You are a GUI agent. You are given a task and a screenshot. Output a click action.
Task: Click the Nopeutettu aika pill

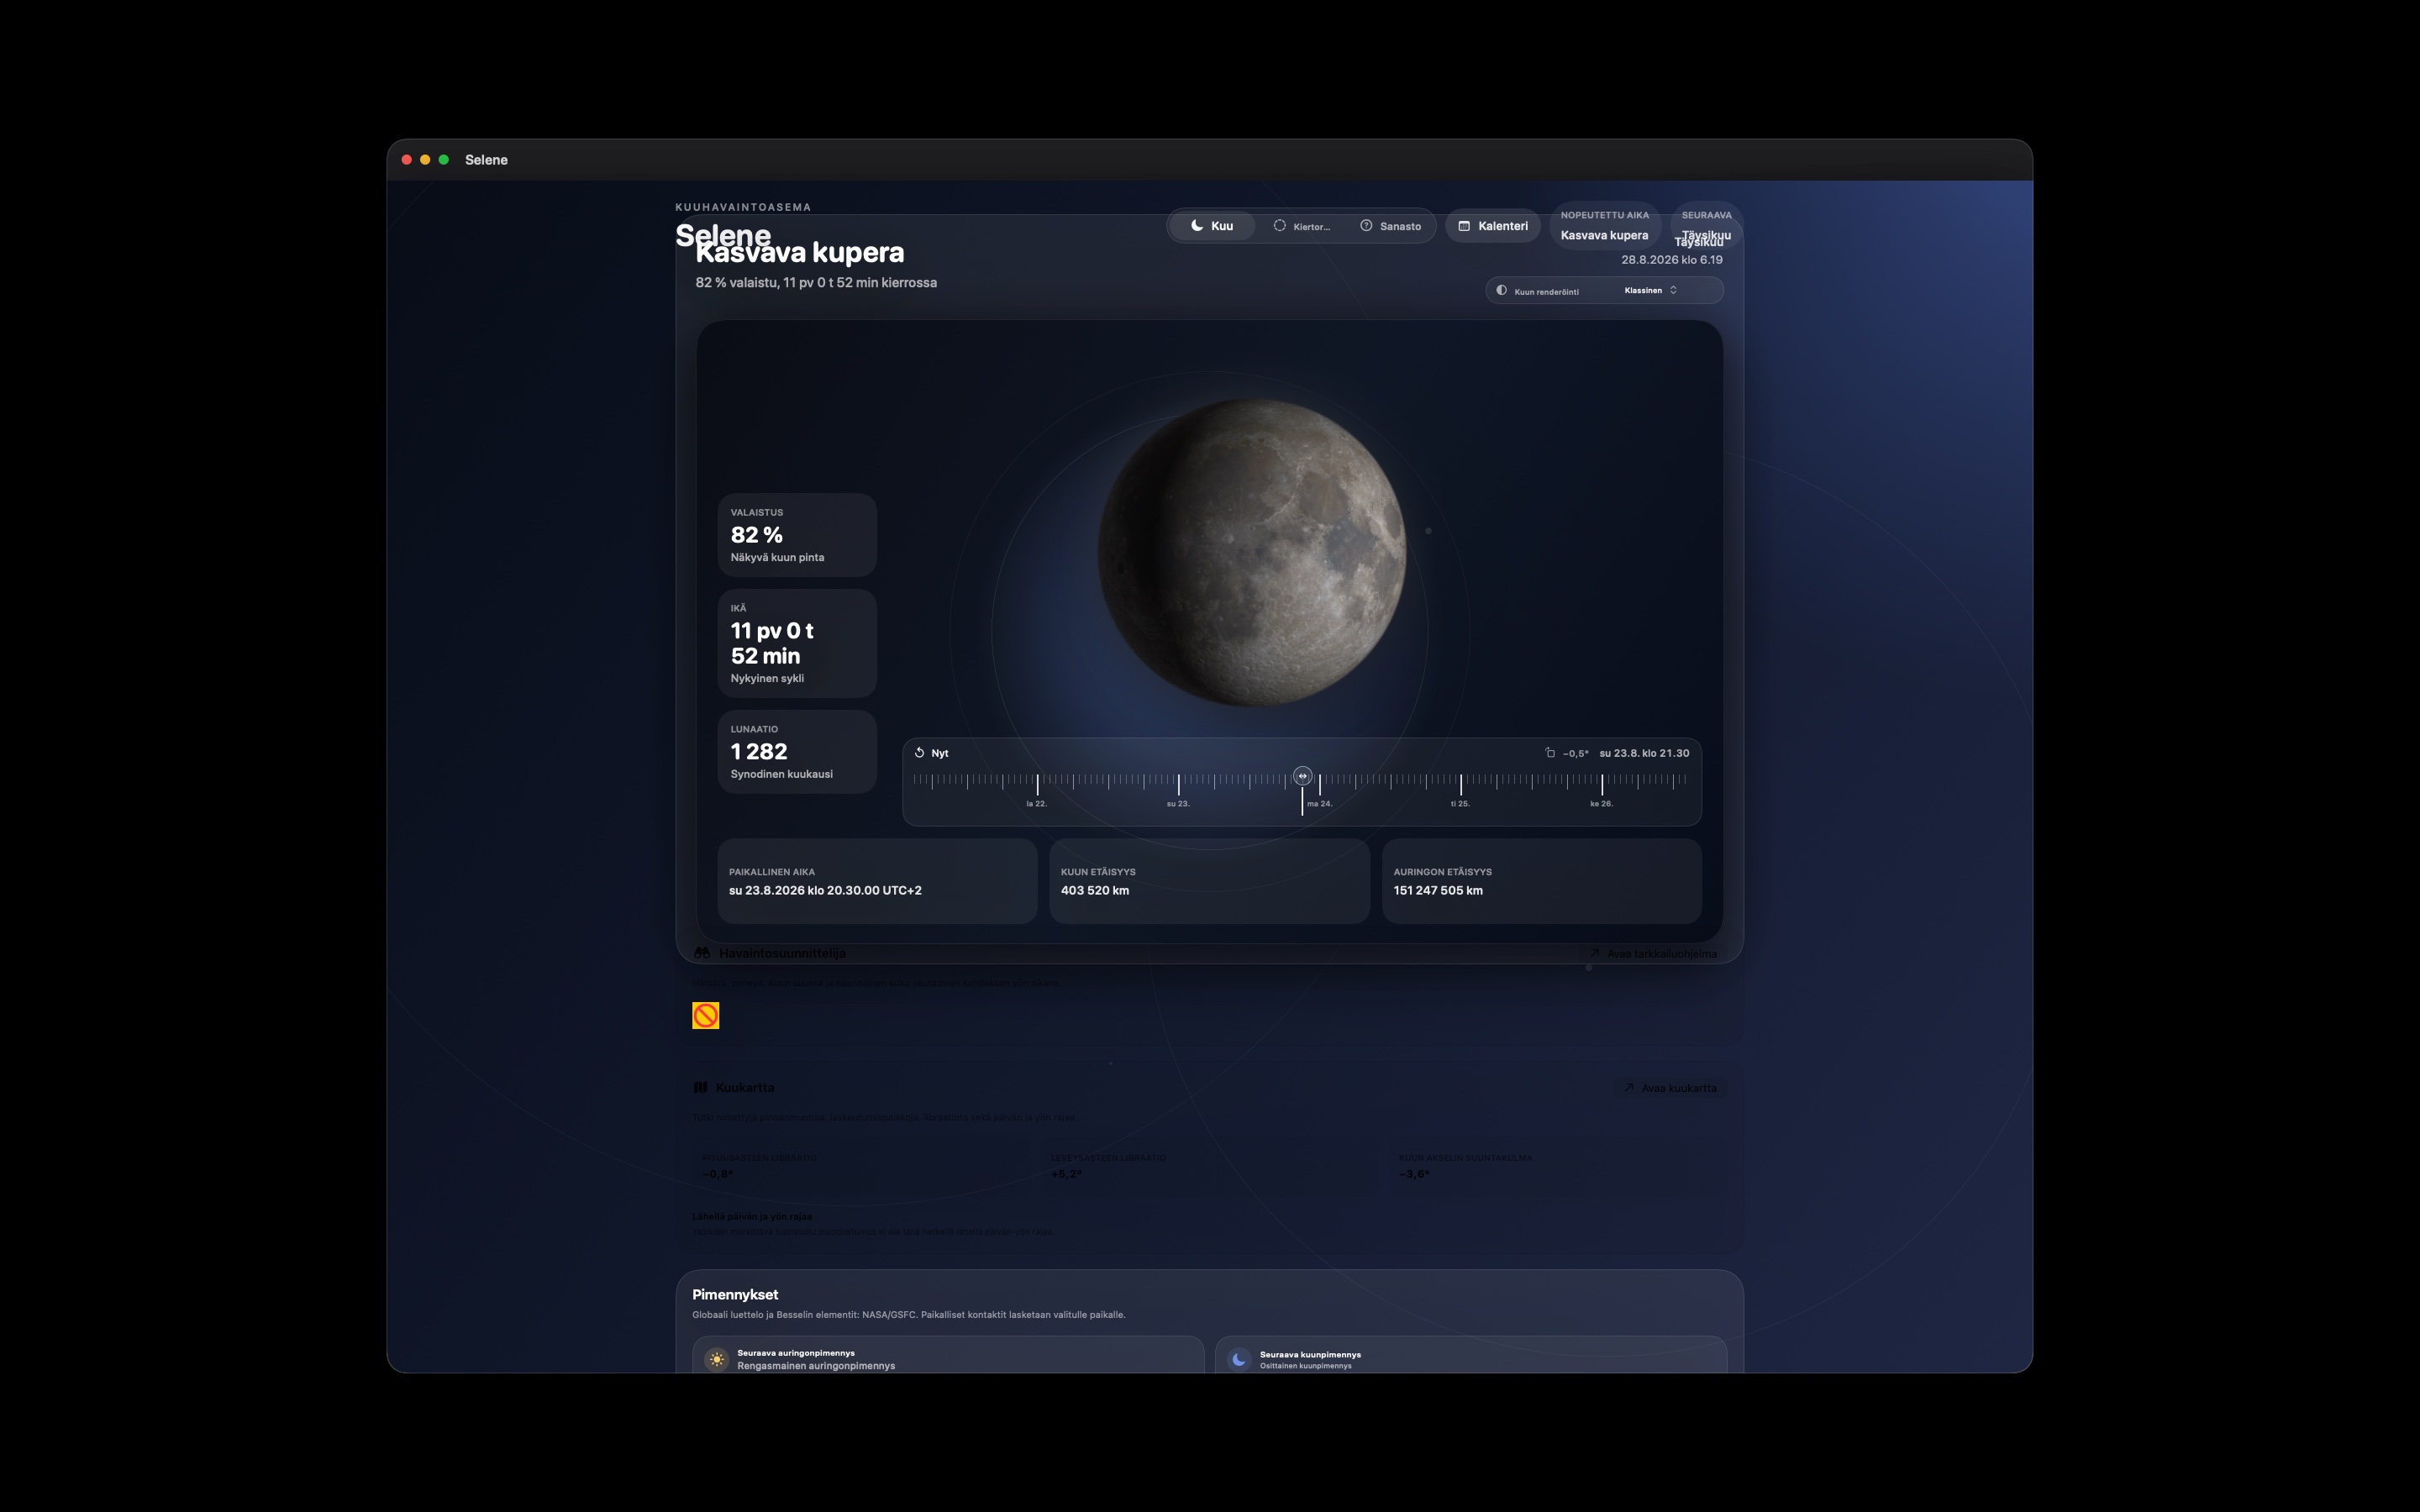[1604, 226]
